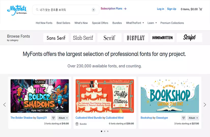Visit Cultivated Mind foundry link

click(115, 118)
